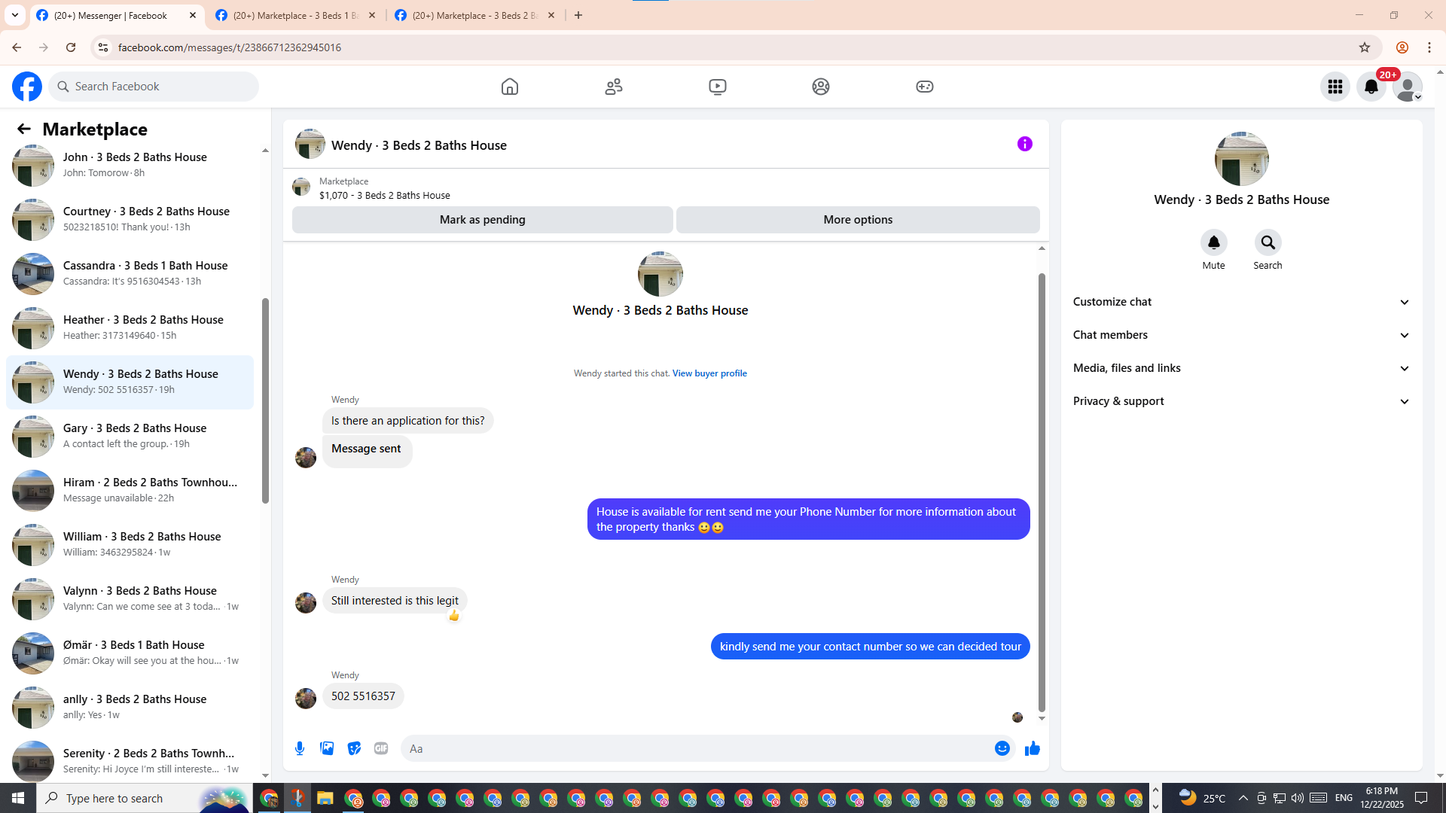
Task: Expand Media, files and links section
Action: pos(1241,368)
